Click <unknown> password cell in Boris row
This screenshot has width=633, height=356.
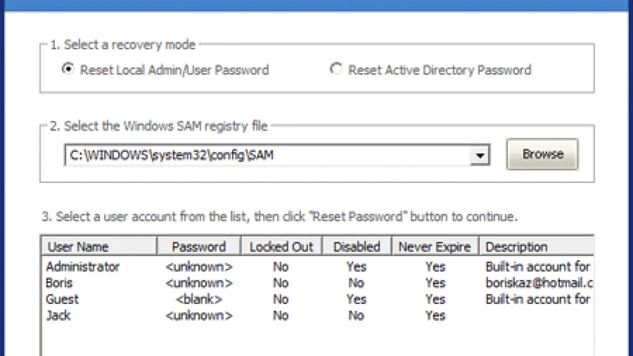coord(199,283)
